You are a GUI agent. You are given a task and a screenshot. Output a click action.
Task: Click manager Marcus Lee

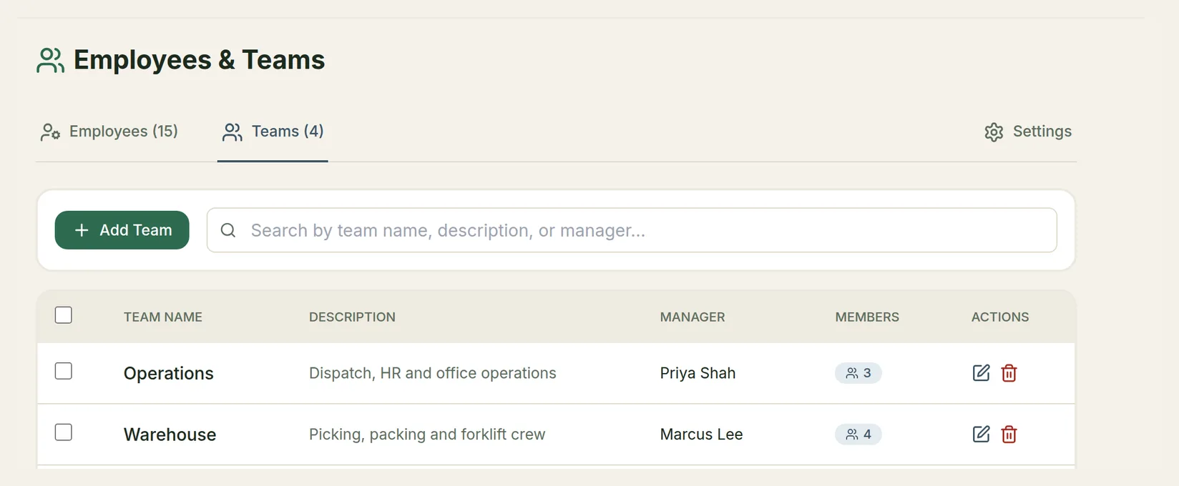pos(701,435)
